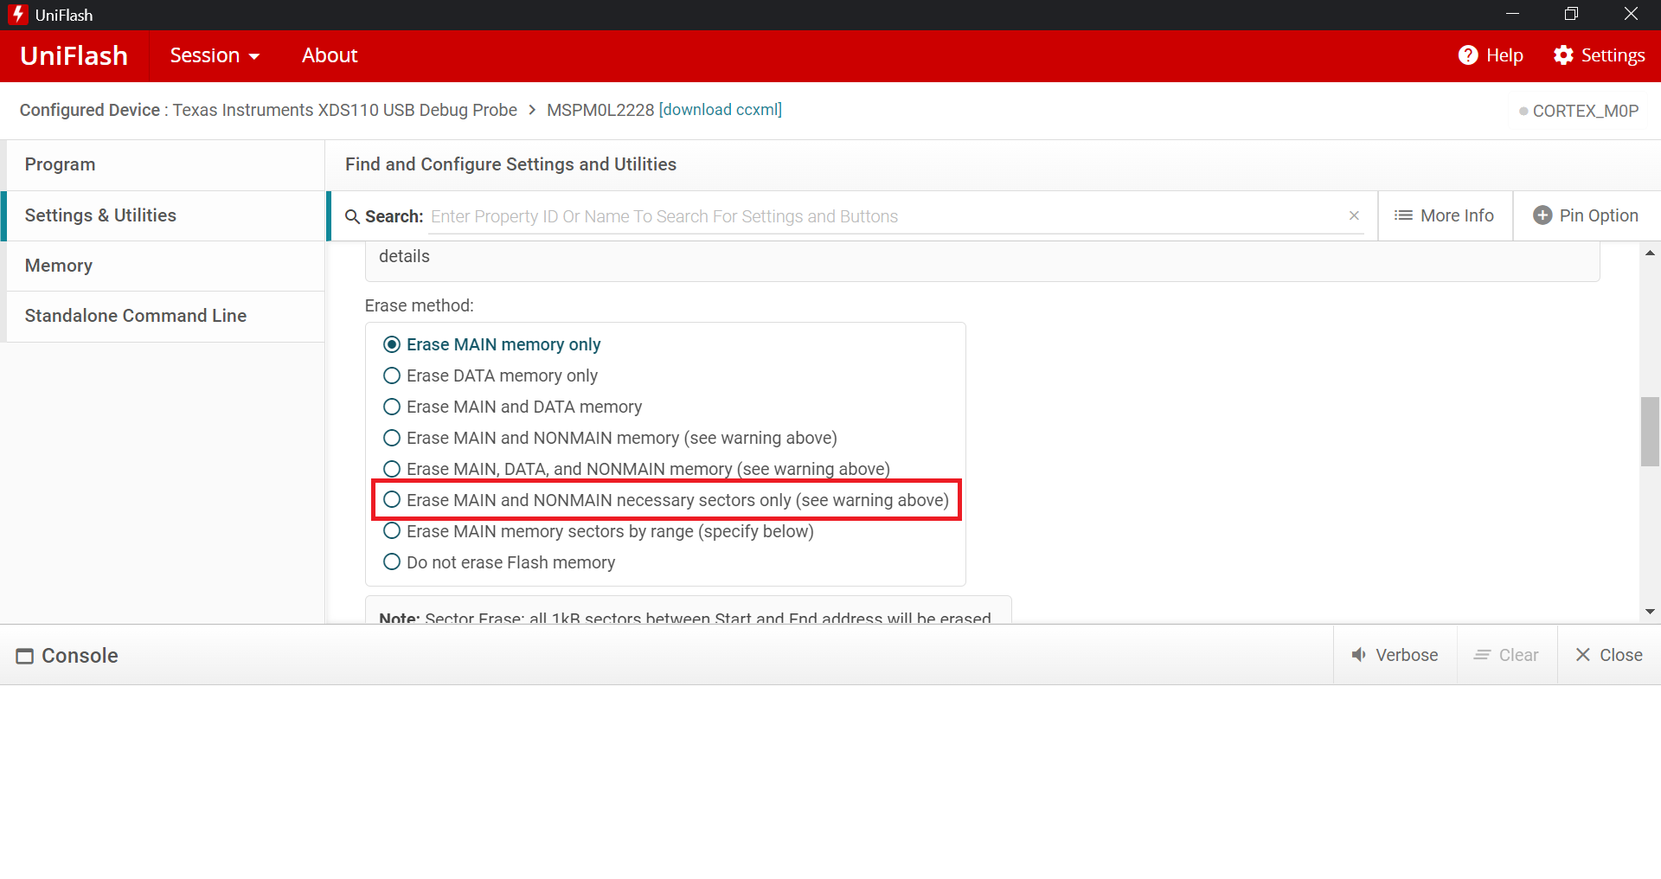
Task: Click the Pin Option plus icon
Action: pyautogui.click(x=1542, y=215)
